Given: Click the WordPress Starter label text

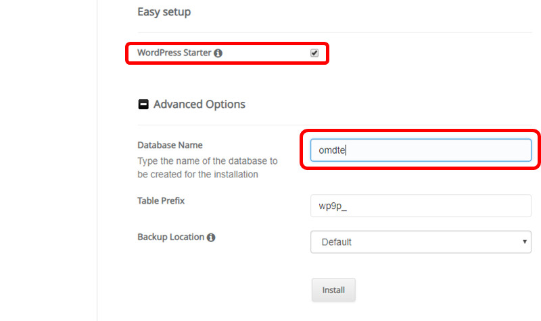Looking at the screenshot, I should pyautogui.click(x=174, y=53).
